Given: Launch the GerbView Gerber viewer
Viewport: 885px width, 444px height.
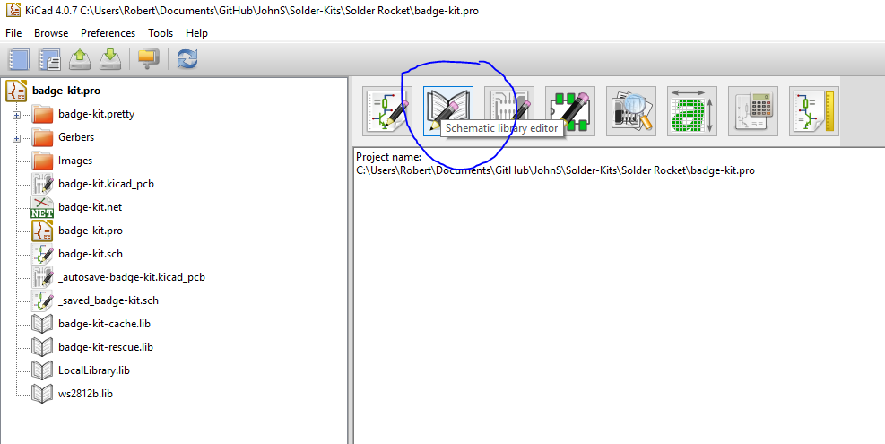Looking at the screenshot, I should pos(631,111).
